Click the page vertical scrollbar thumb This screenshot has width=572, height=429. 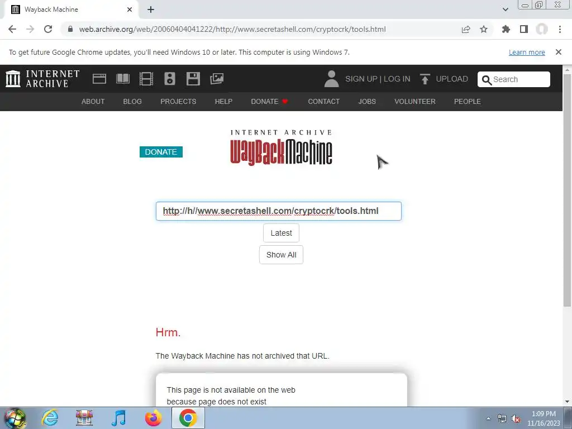[567, 190]
